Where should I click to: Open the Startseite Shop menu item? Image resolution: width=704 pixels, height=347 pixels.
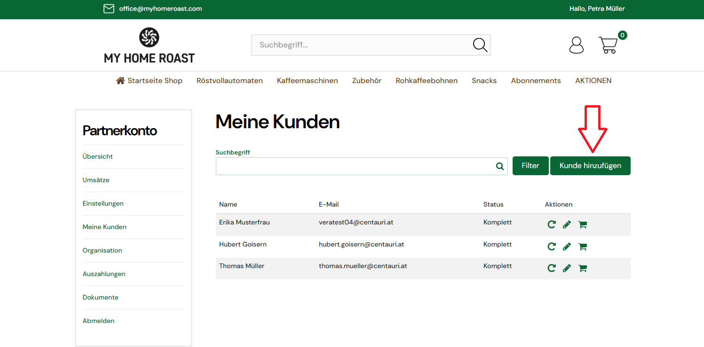[x=149, y=81]
